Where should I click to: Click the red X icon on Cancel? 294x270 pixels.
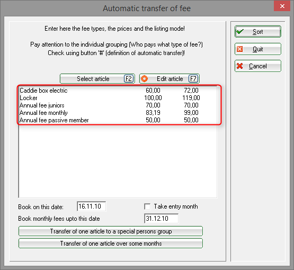click(x=239, y=66)
